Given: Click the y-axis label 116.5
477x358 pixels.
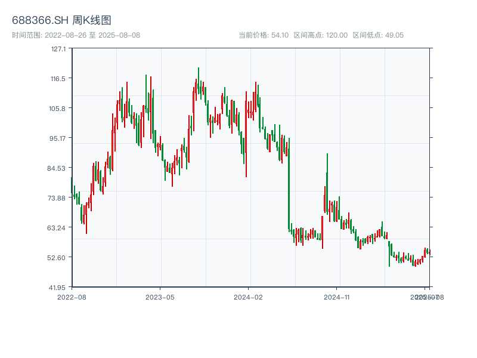Looking at the screenshot, I should point(58,79).
